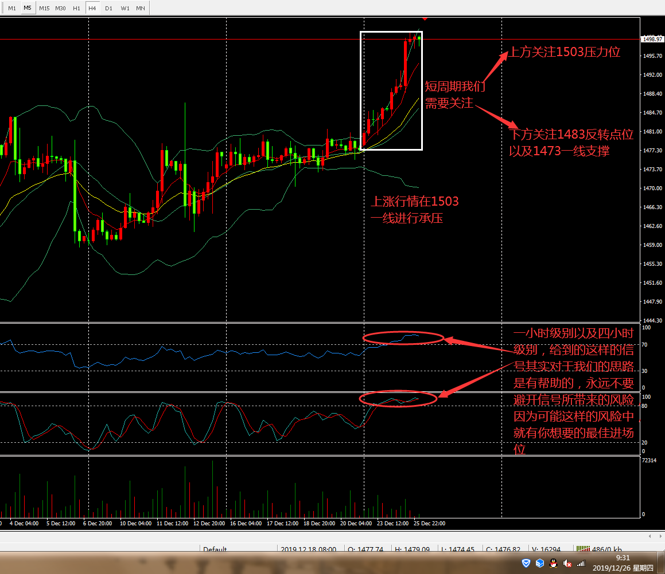Click the blue cube tray icon
The width and height of the screenshot is (665, 574).
pyautogui.click(x=539, y=564)
